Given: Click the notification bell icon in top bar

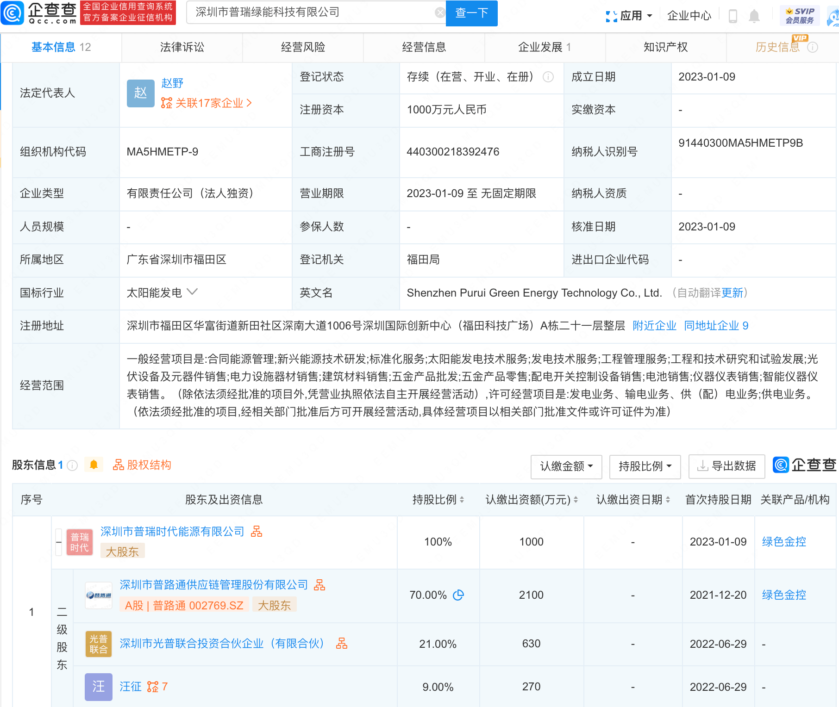Looking at the screenshot, I should (754, 15).
